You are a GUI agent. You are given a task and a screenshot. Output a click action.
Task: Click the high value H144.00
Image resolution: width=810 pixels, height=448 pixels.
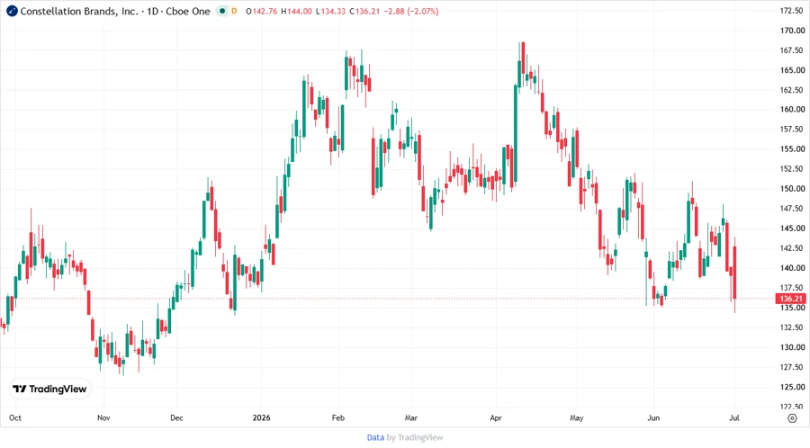click(x=296, y=11)
